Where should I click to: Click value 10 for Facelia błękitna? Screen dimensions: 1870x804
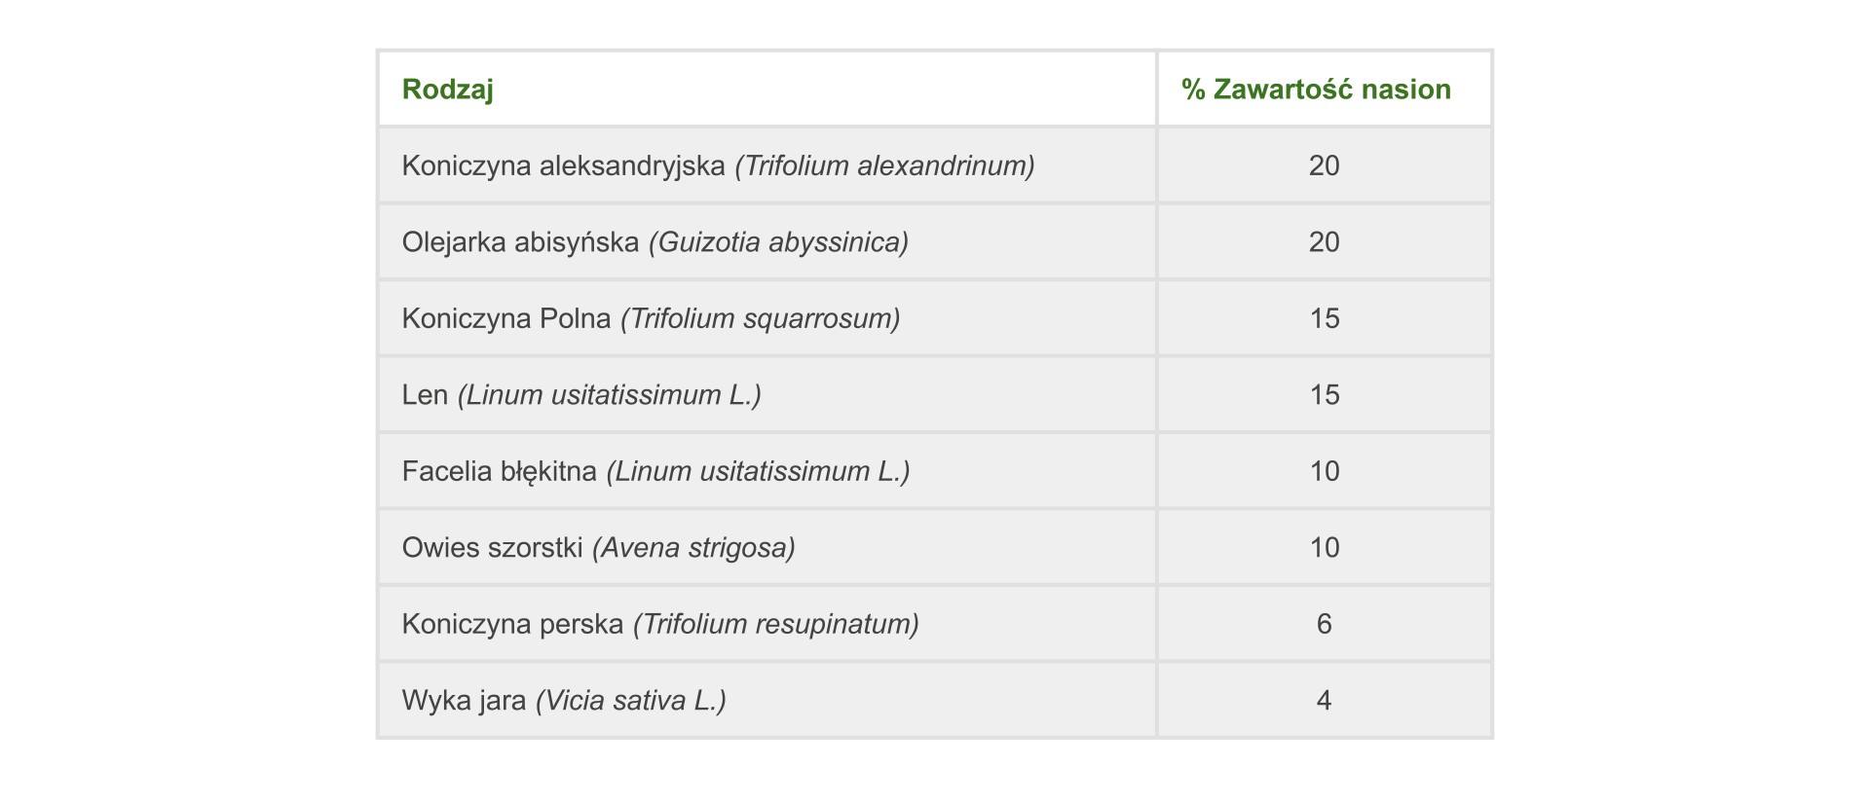1325,471
